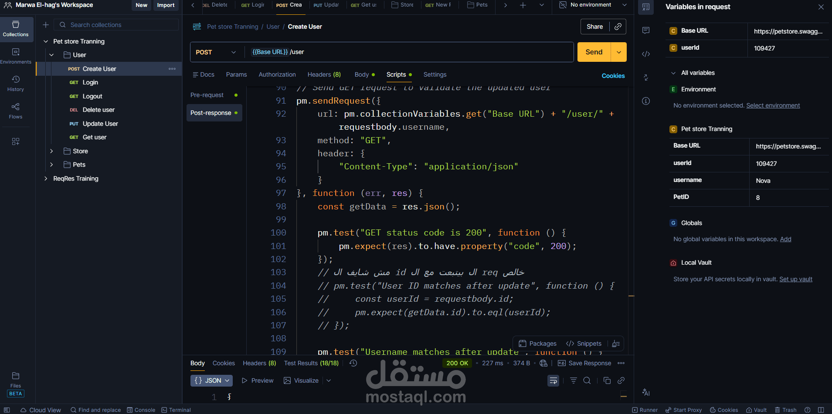Open the Collections sidebar panel
This screenshot has width=832, height=414.
click(16, 29)
